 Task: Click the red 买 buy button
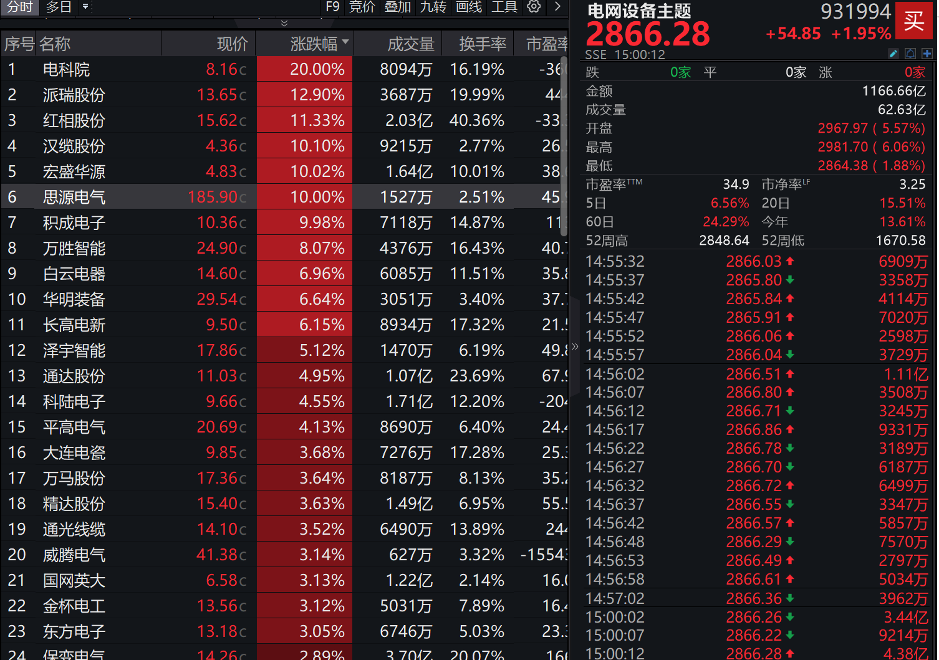(x=914, y=21)
